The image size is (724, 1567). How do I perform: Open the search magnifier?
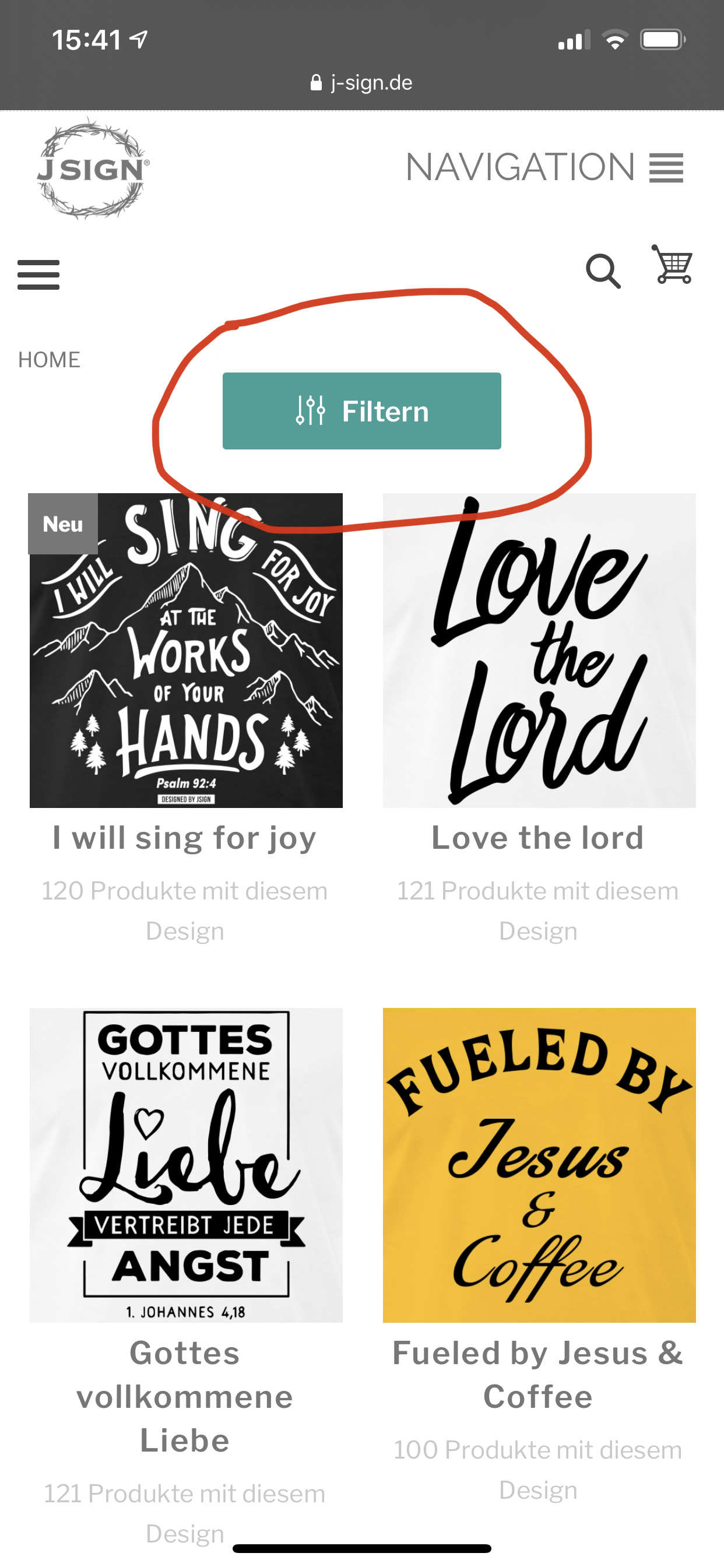click(x=602, y=271)
